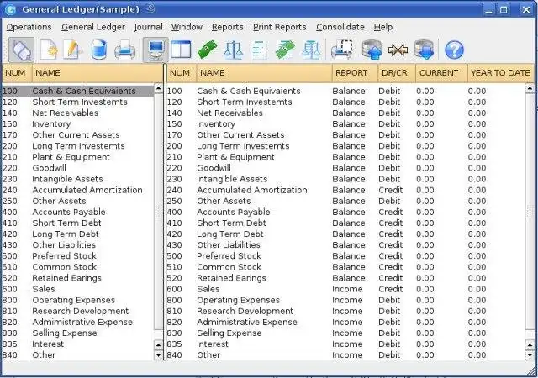538x378 pixels.
Task: Toggle the computer monitor view icon
Action: (156, 50)
